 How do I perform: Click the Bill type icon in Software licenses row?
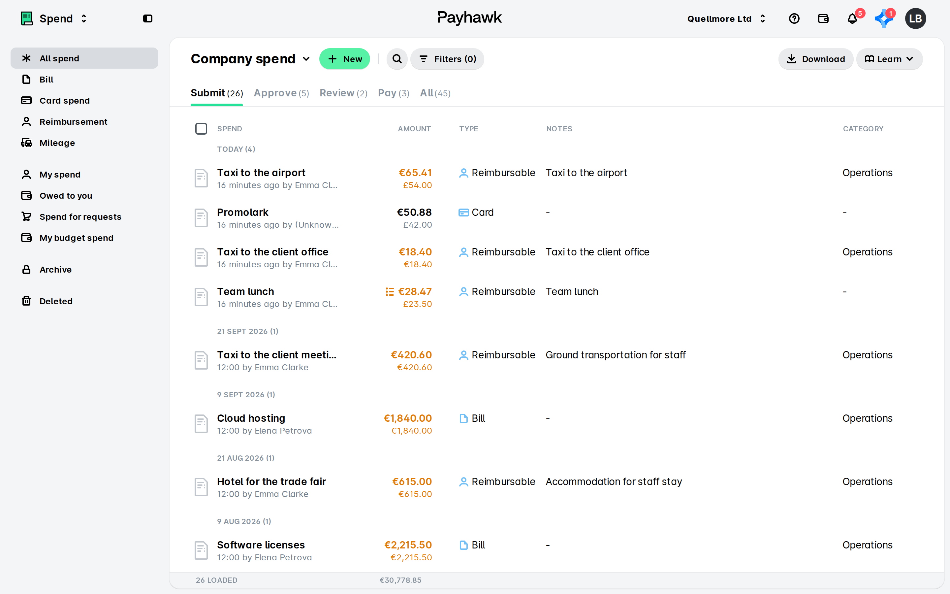463,545
